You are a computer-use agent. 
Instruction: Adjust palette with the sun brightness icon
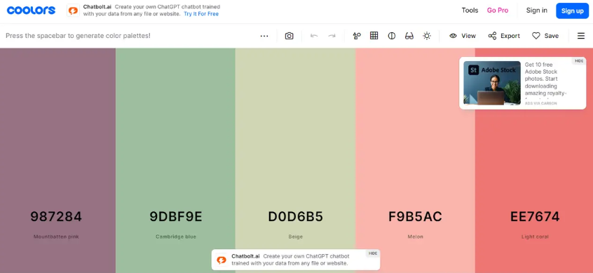pos(427,36)
